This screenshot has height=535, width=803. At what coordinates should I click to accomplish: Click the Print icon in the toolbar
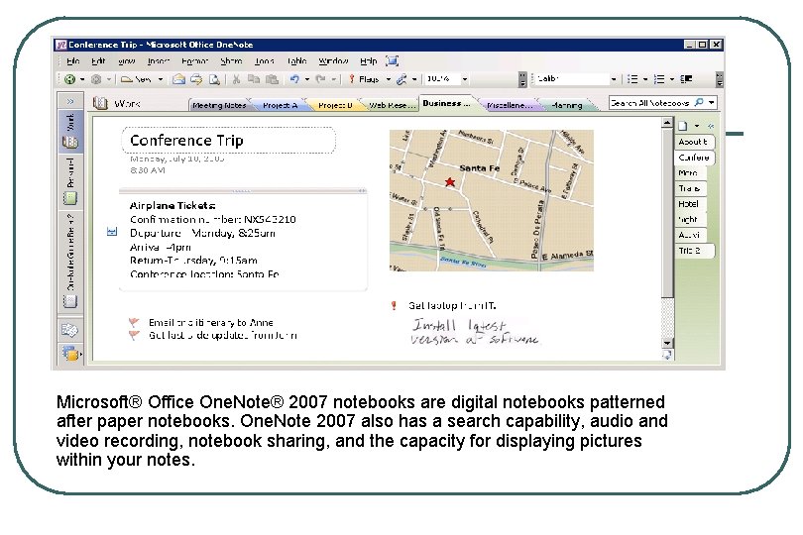click(196, 79)
